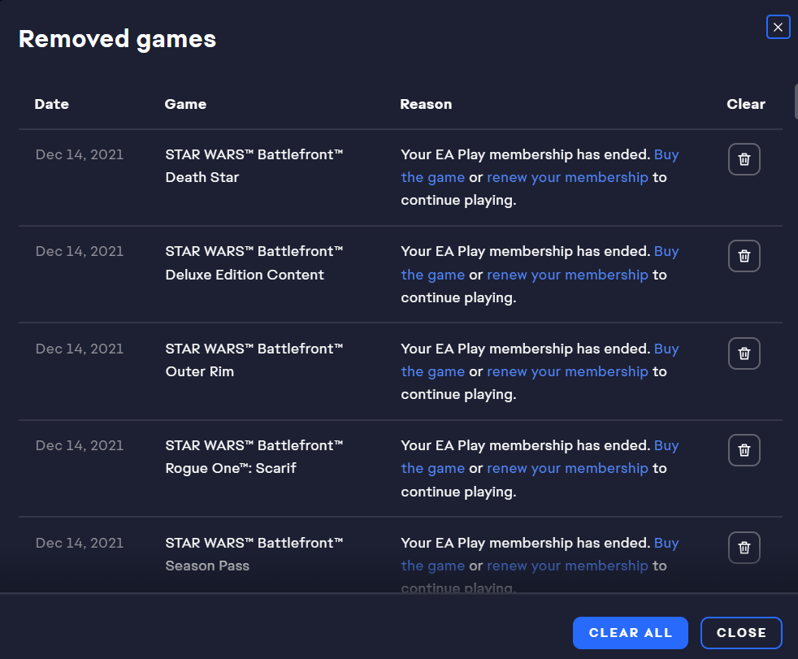This screenshot has width=798, height=659.
Task: Renew membership from Deluxe Edition Content row
Action: point(567,275)
